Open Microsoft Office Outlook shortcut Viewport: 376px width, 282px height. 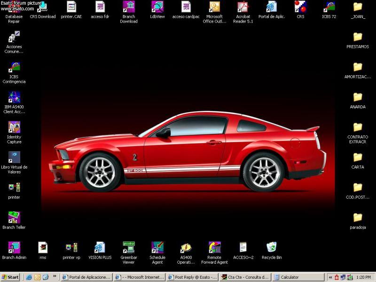click(214, 12)
